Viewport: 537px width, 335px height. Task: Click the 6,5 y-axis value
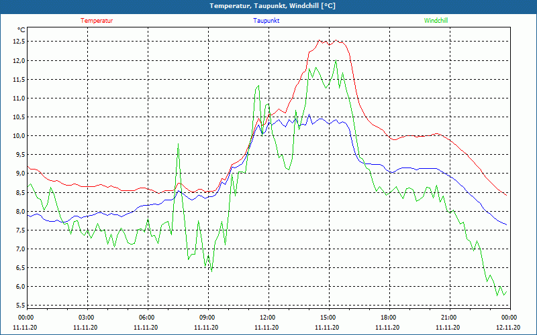pos(21,267)
